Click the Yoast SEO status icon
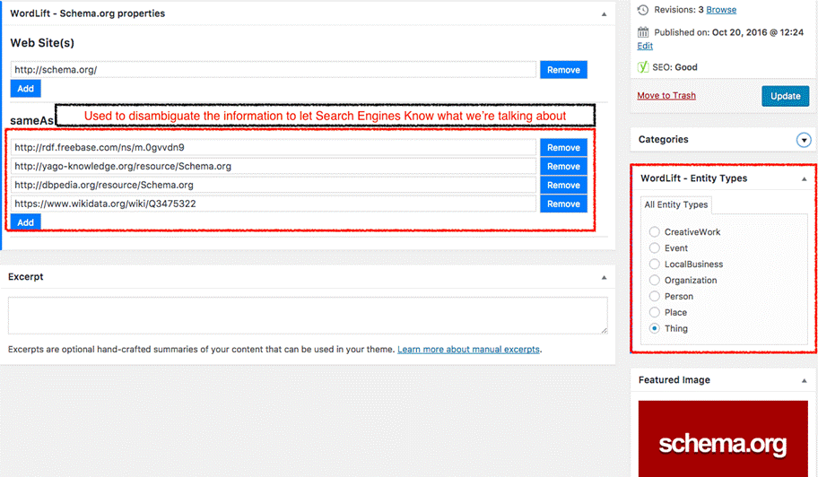Viewport: 818px width, 477px height. click(642, 67)
